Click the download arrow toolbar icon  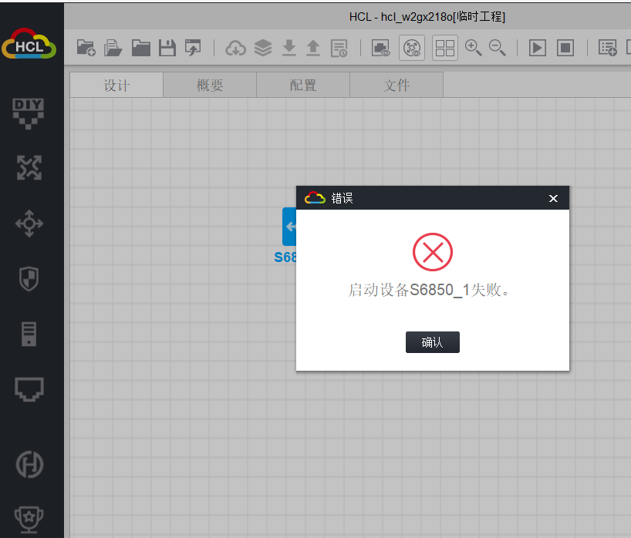coord(289,48)
